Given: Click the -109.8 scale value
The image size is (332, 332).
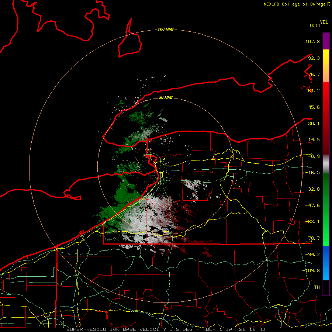Looking at the screenshot, I should (x=311, y=271).
